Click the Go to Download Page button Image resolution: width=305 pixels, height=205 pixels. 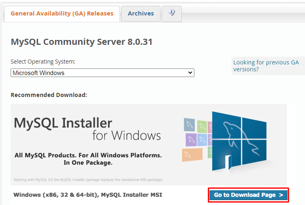pyautogui.click(x=248, y=195)
